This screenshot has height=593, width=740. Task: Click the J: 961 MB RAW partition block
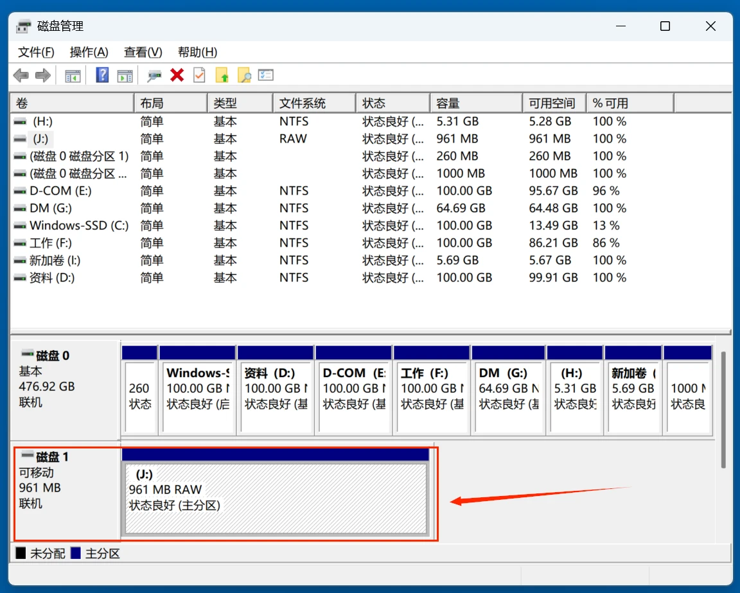(275, 498)
